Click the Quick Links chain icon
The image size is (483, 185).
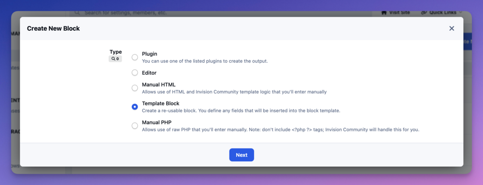pyautogui.click(x=424, y=13)
